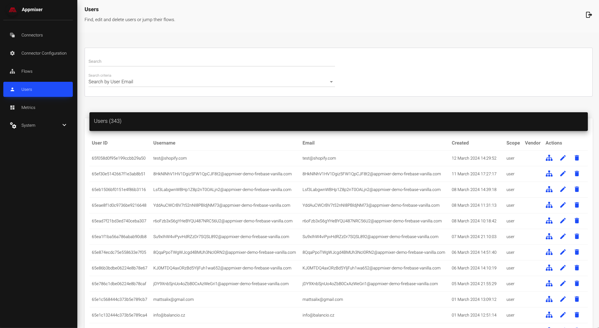Delete the test@shopify.com user row
This screenshot has width=599, height=328.
(x=577, y=158)
